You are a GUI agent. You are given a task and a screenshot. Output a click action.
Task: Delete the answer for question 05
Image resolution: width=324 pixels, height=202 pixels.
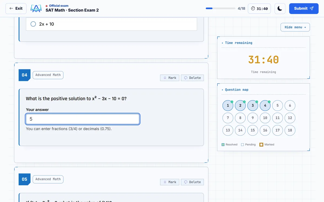[193, 182]
